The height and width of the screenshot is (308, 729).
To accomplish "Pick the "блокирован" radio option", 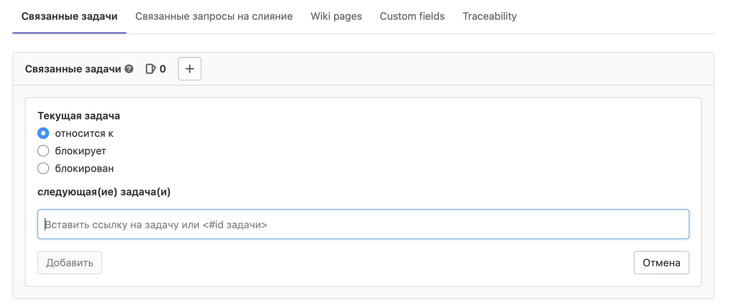I will [x=43, y=168].
